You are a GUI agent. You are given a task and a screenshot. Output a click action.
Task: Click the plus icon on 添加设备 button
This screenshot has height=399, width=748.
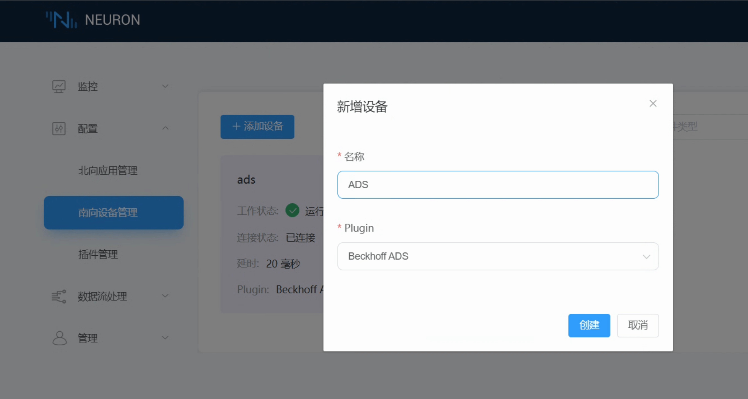point(236,127)
